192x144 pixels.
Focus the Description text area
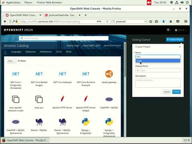pos(158,83)
